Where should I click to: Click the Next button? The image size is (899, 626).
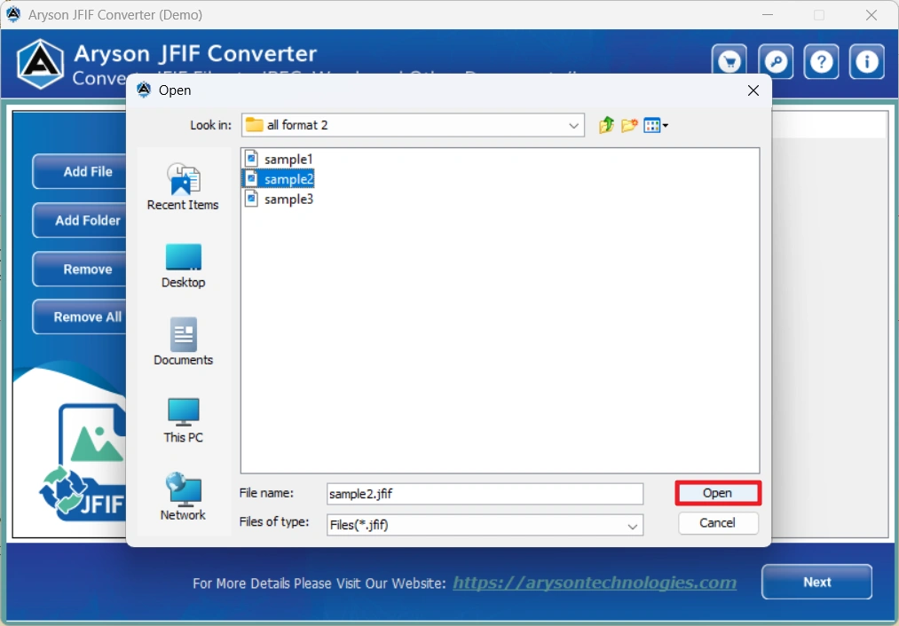[817, 582]
